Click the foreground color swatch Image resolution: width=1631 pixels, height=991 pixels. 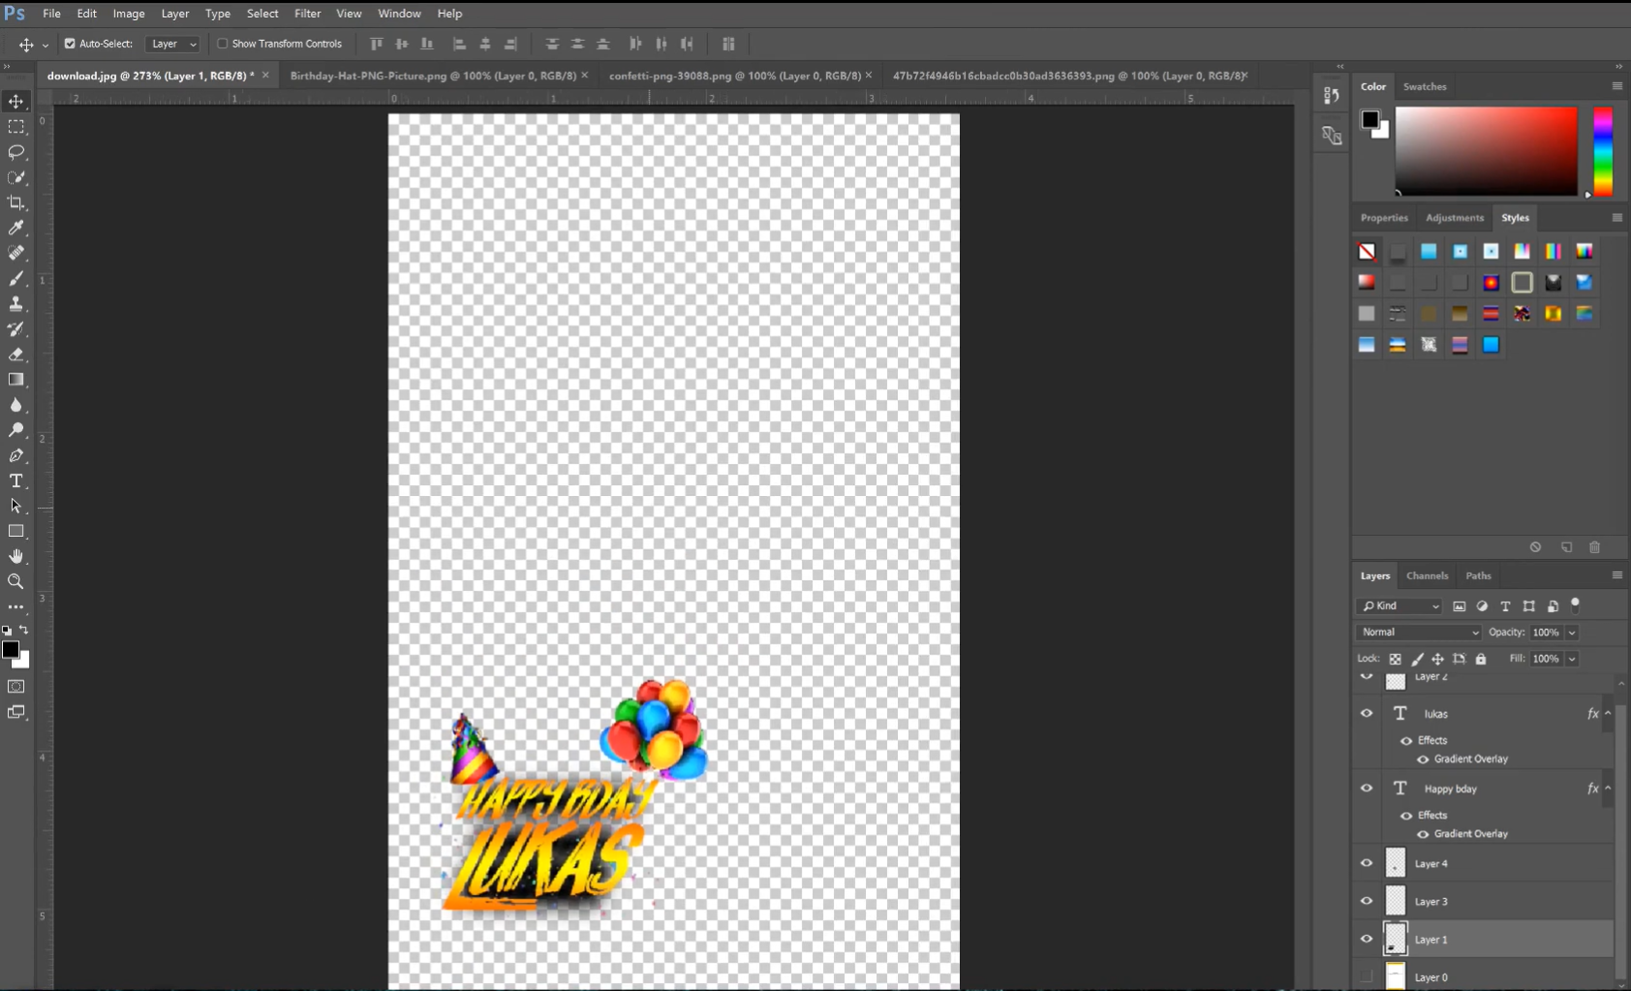click(10, 651)
